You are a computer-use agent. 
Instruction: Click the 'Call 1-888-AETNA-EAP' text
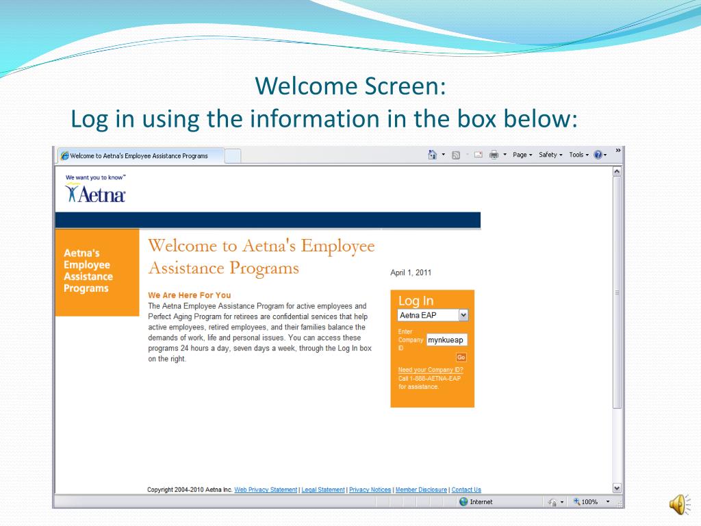430,378
